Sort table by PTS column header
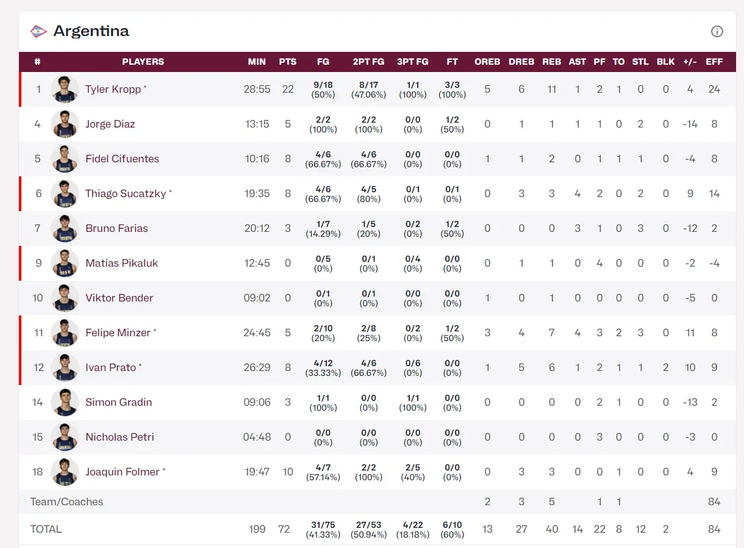Viewport: 744px width, 548px height. (x=287, y=62)
